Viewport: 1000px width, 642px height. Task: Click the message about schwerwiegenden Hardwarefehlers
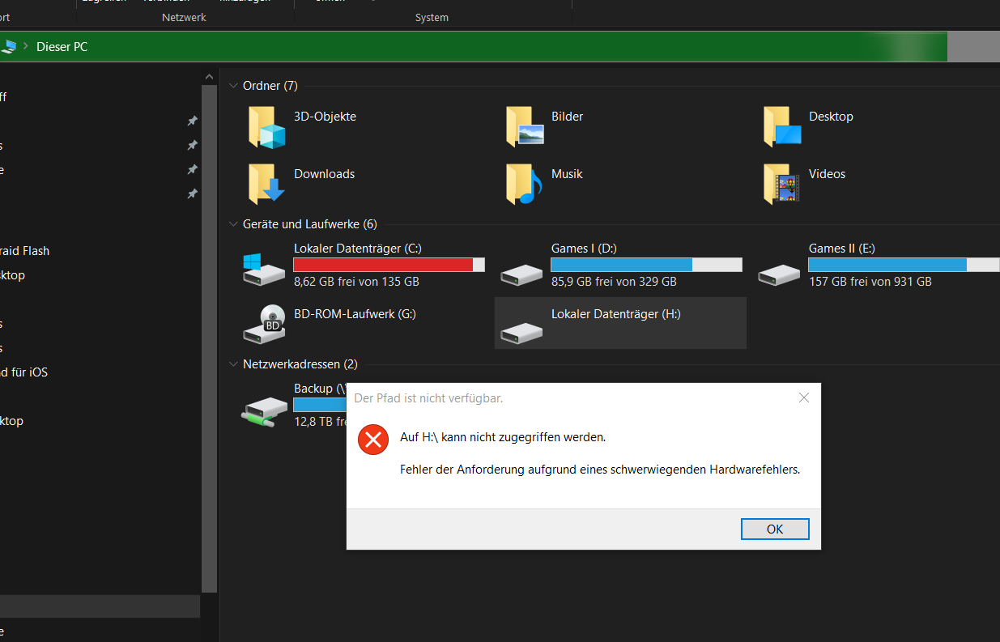pos(600,470)
